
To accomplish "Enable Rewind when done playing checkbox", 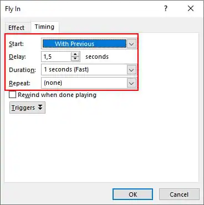I will 12,95.
